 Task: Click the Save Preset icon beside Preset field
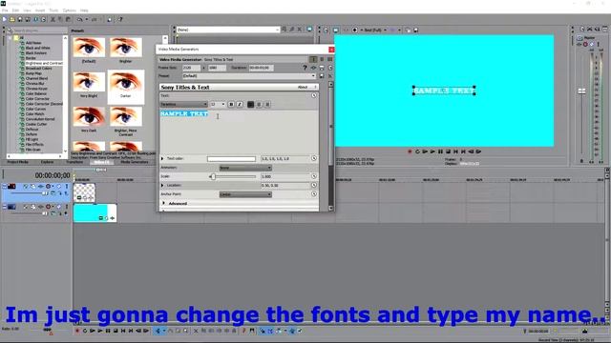[322, 76]
